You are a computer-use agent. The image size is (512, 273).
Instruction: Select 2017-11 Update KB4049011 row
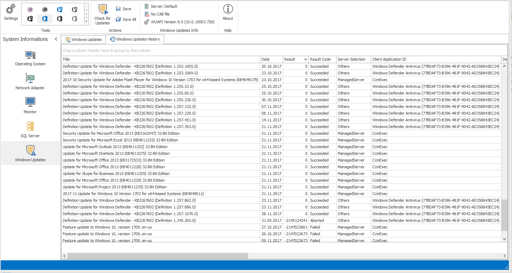[281, 194]
